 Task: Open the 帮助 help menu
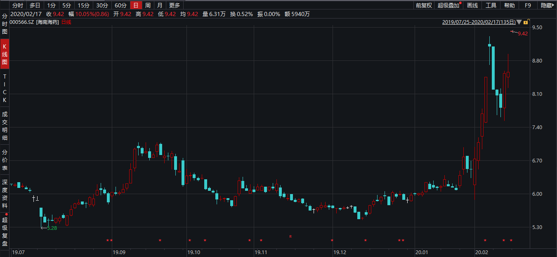(510, 5)
